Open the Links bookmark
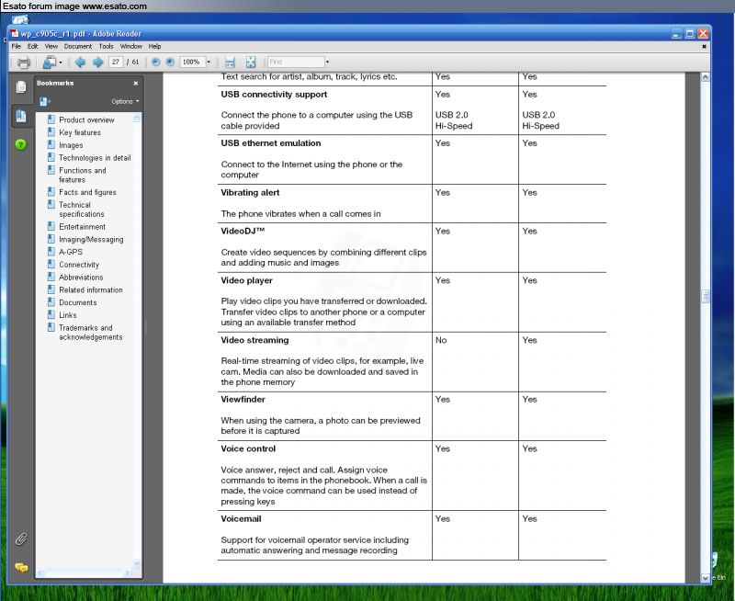 (67, 315)
